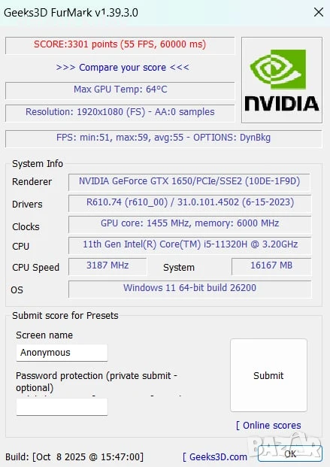Click the CPU Speed 3187 MHz field
Screen dimensions: 330x467
click(107, 266)
